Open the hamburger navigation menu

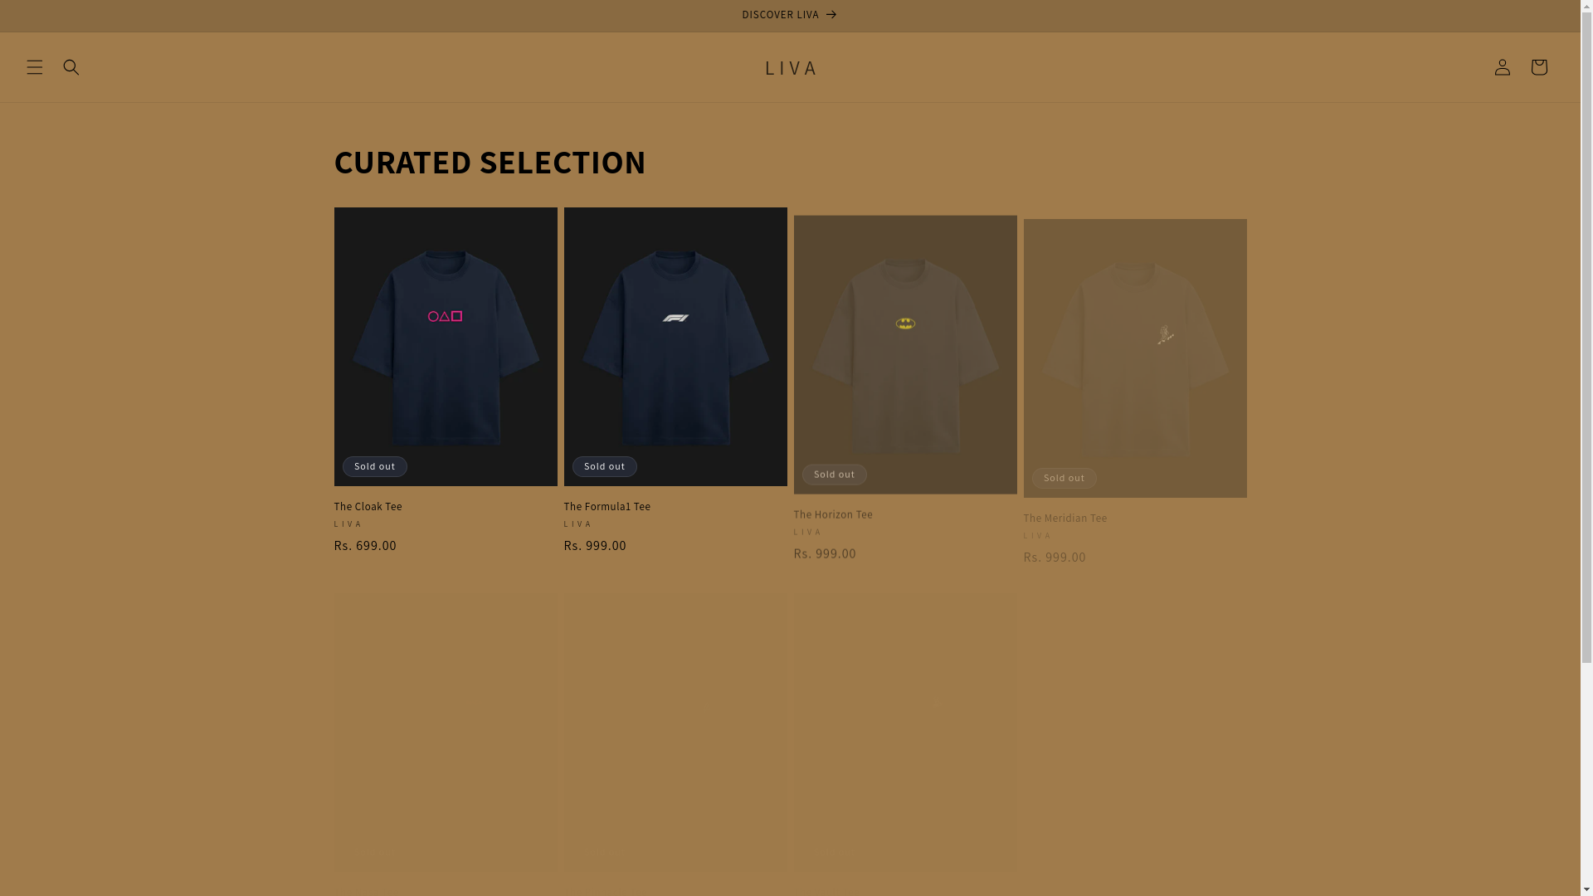click(35, 67)
